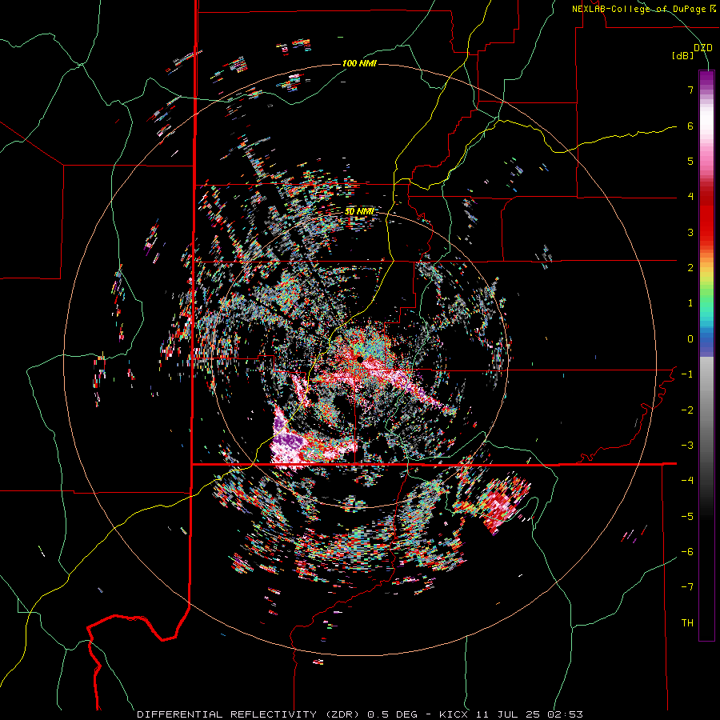Click the black radar site dot at center
Image resolution: width=720 pixels, height=720 pixels.
359,359
